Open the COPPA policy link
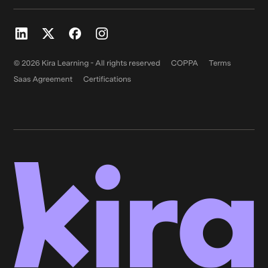The height and width of the screenshot is (268, 268). (184, 63)
